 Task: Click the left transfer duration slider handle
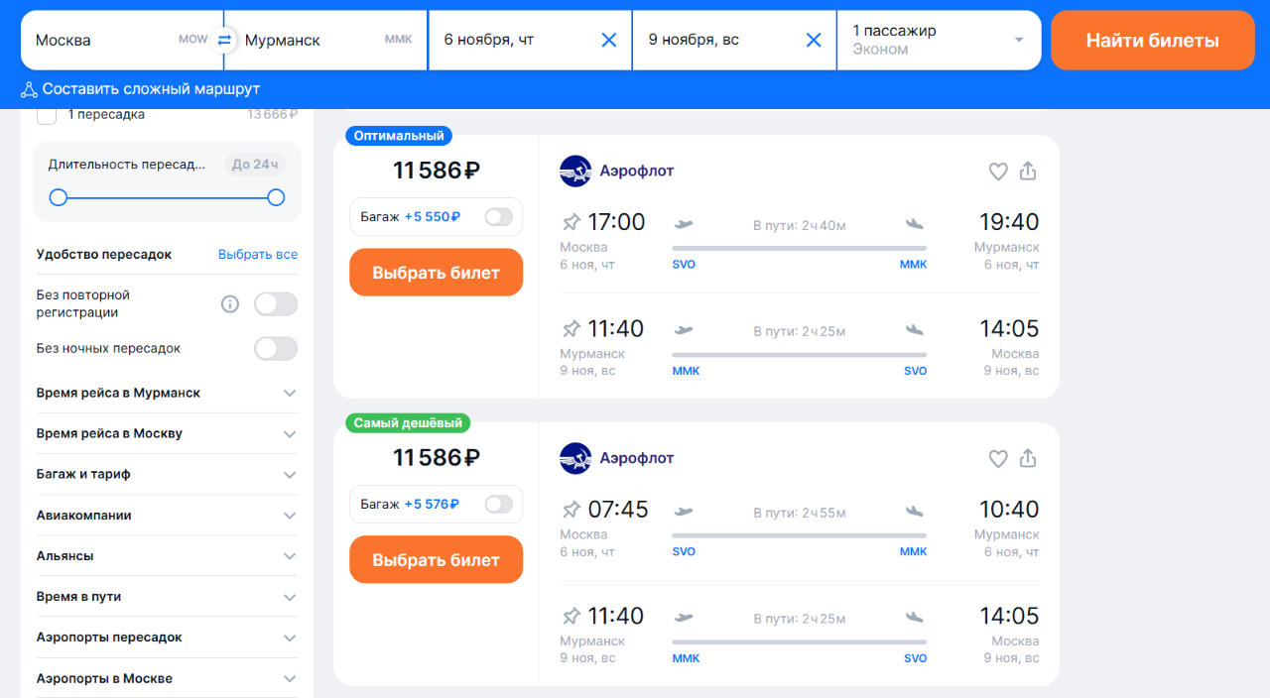[59, 197]
